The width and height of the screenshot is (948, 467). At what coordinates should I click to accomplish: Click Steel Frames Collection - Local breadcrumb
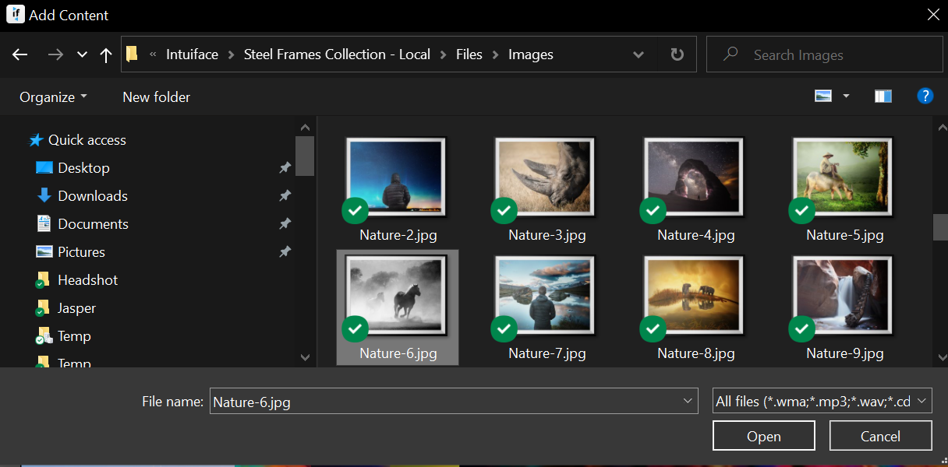[x=337, y=54]
